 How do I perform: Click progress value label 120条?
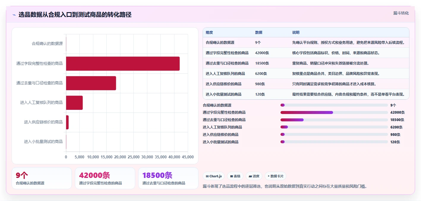395,142
